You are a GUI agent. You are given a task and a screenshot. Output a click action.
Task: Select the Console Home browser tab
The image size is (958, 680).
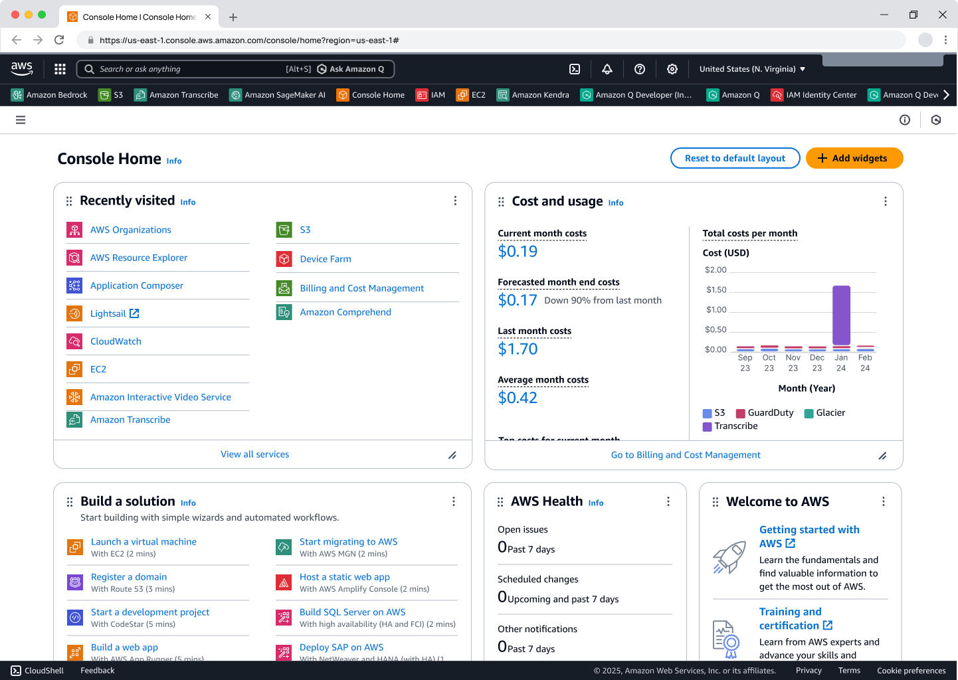(x=140, y=17)
